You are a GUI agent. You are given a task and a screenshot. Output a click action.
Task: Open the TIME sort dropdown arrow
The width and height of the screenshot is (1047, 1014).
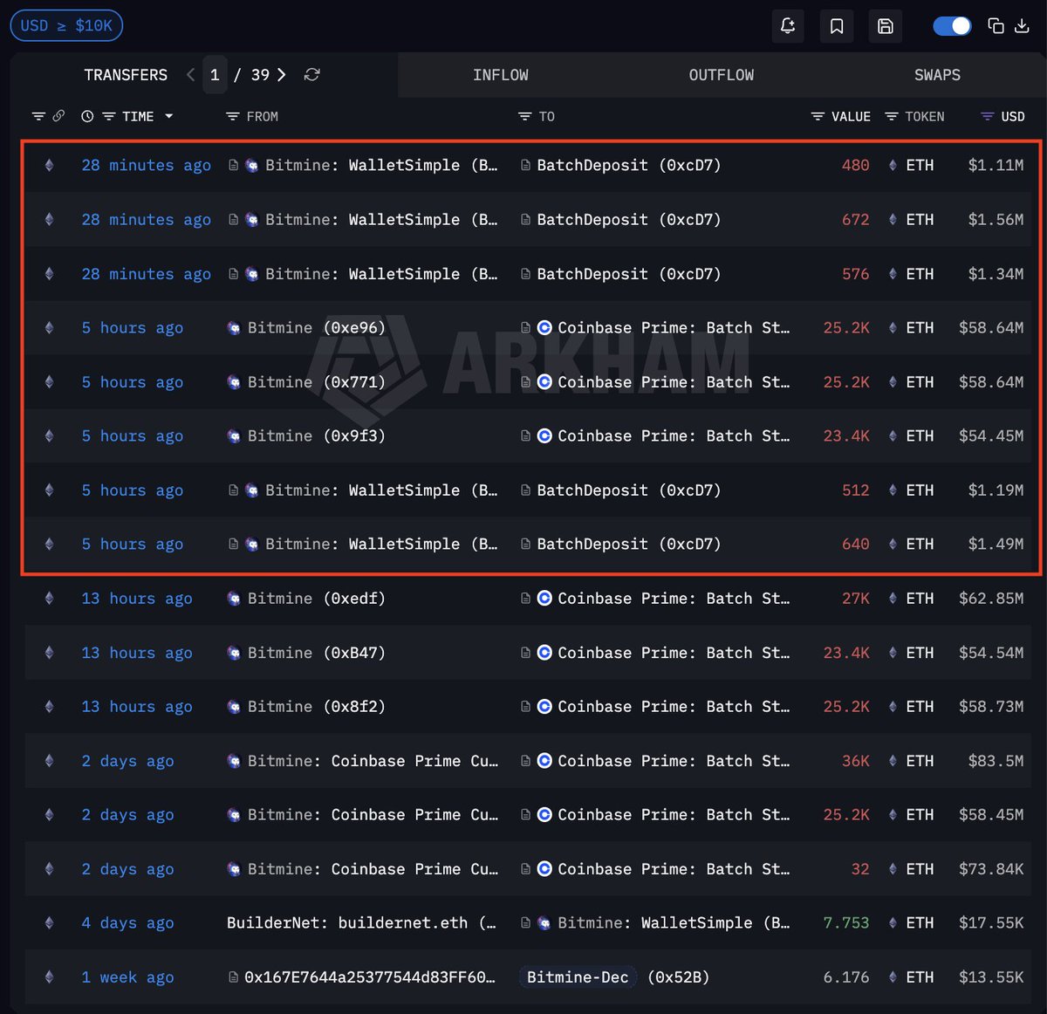(168, 116)
